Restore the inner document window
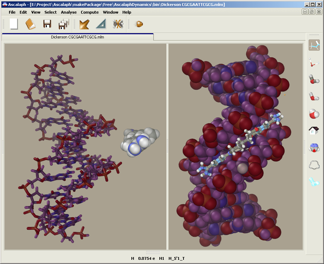The height and width of the screenshot is (264, 324). point(312,12)
